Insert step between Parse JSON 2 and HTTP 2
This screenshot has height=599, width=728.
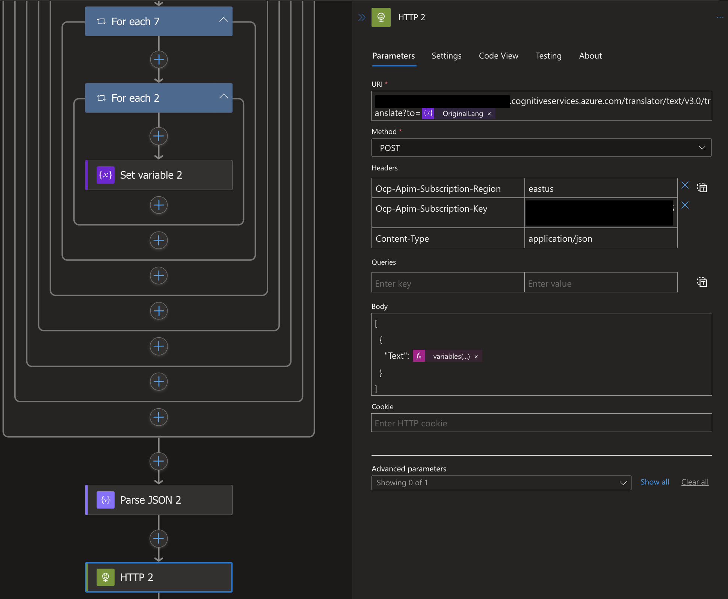159,539
